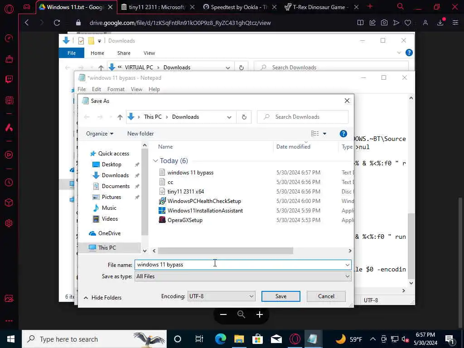
Task: Collapse the Today (6) group
Action: pos(155,161)
